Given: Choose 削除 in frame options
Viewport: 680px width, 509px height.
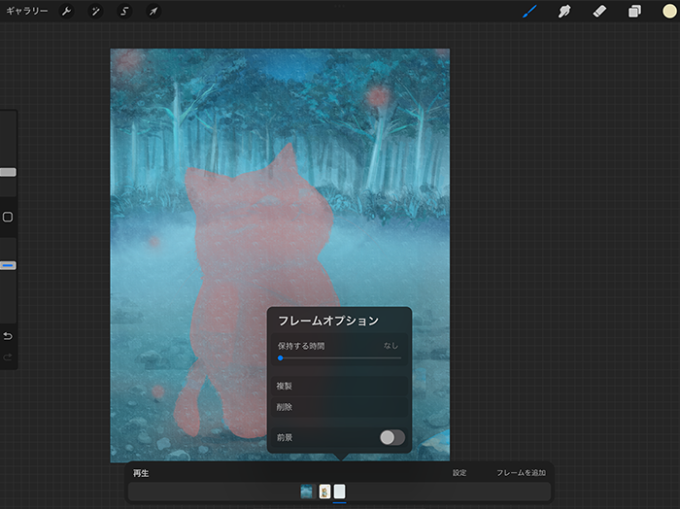Looking at the screenshot, I should tap(285, 407).
